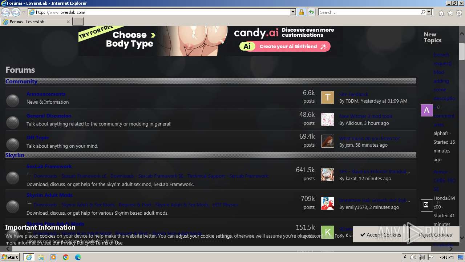Click the General Discussion forum status icon
Image resolution: width=465 pixels, height=262 pixels.
pyautogui.click(x=13, y=123)
